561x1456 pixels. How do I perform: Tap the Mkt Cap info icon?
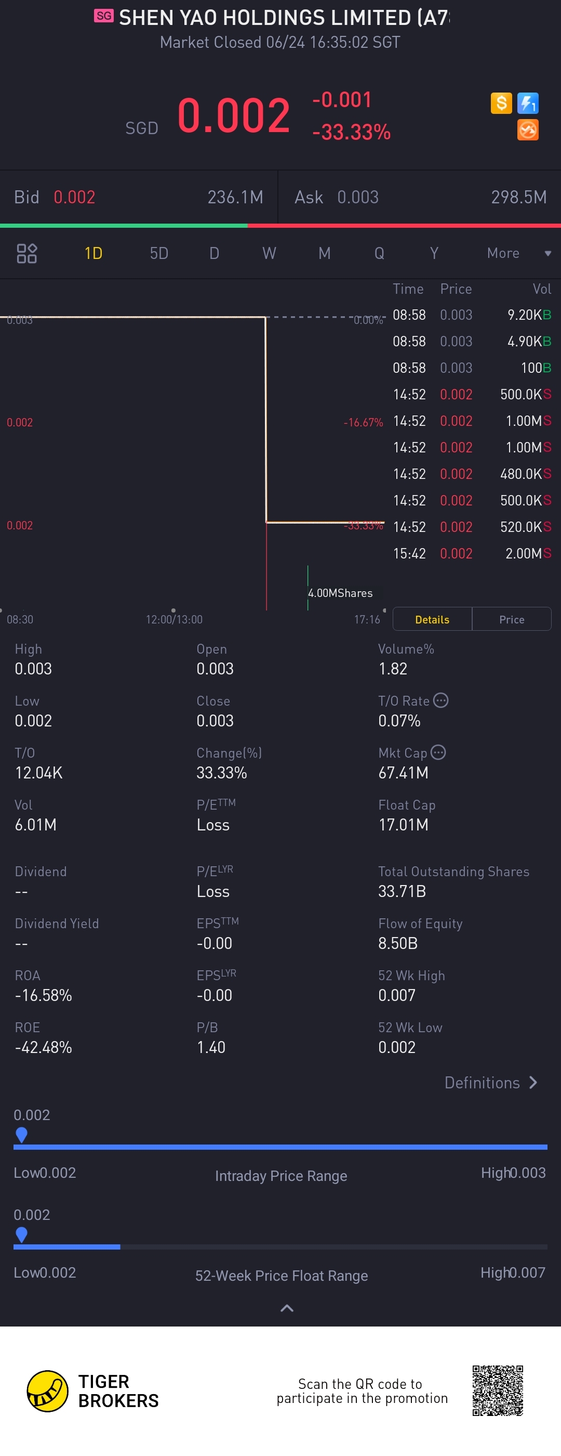pyautogui.click(x=438, y=752)
